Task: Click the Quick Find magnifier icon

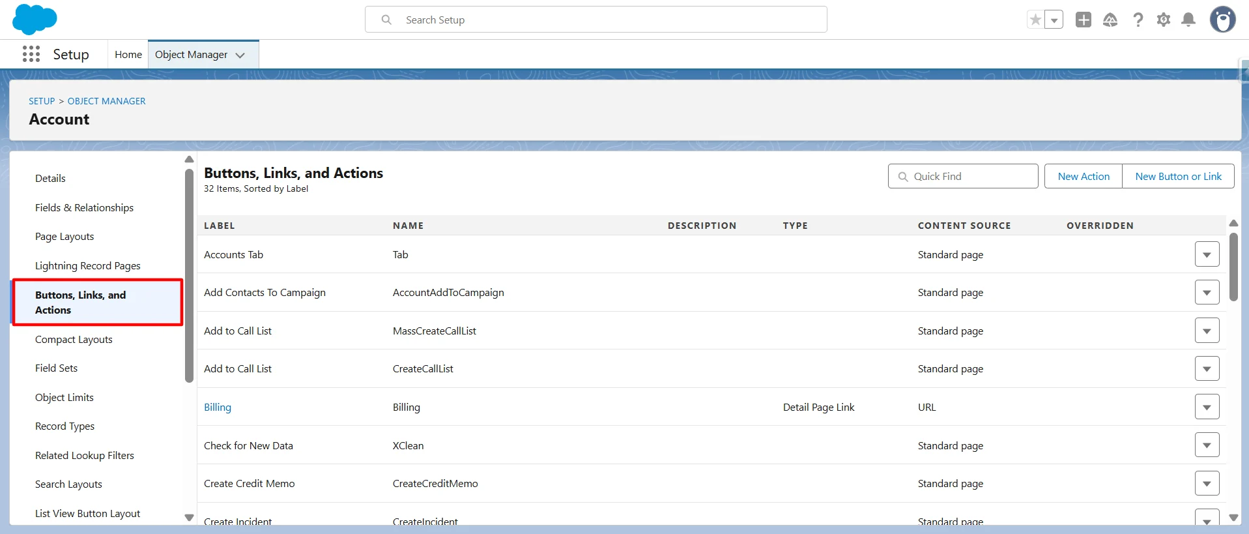Action: pos(903,177)
